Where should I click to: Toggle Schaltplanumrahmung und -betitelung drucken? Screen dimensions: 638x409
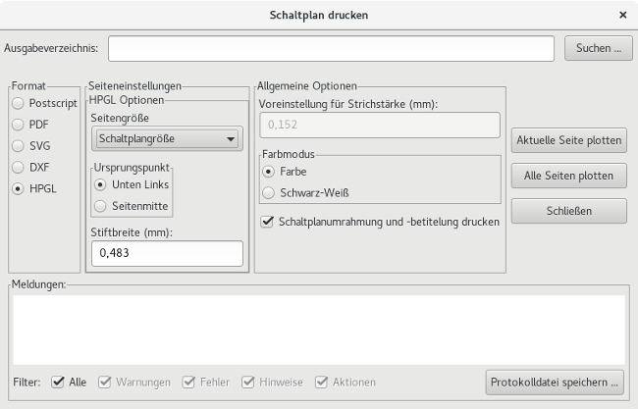point(267,222)
